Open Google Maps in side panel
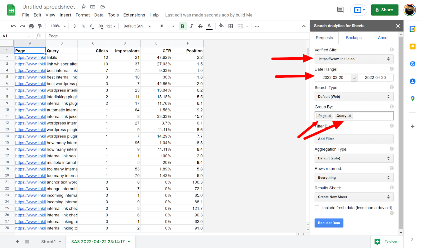The height and width of the screenshot is (248, 421). pyautogui.click(x=413, y=99)
